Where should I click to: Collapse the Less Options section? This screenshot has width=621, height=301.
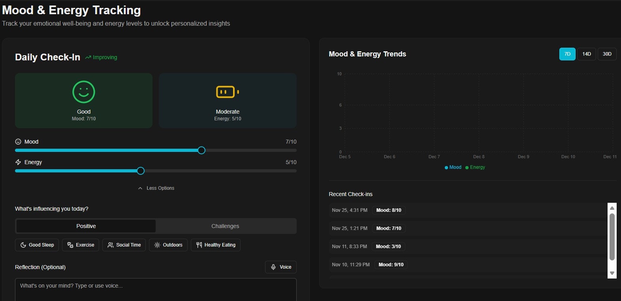tap(156, 188)
